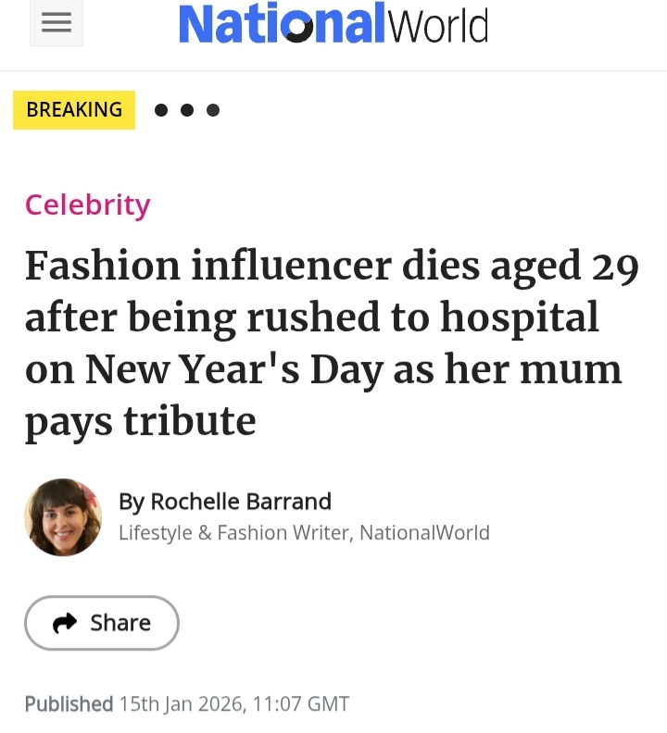Click the 'after being rushed to hospital' headline line
The width and height of the screenshot is (667, 733).
312,318
